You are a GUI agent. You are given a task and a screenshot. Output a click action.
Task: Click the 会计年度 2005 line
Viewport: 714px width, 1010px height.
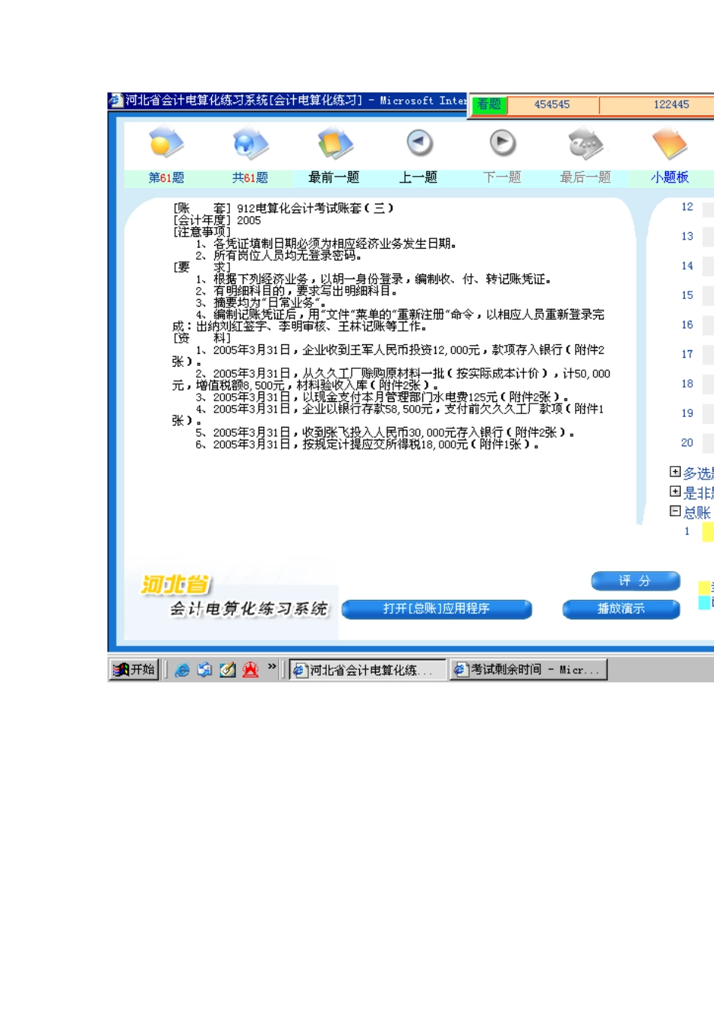(x=217, y=220)
